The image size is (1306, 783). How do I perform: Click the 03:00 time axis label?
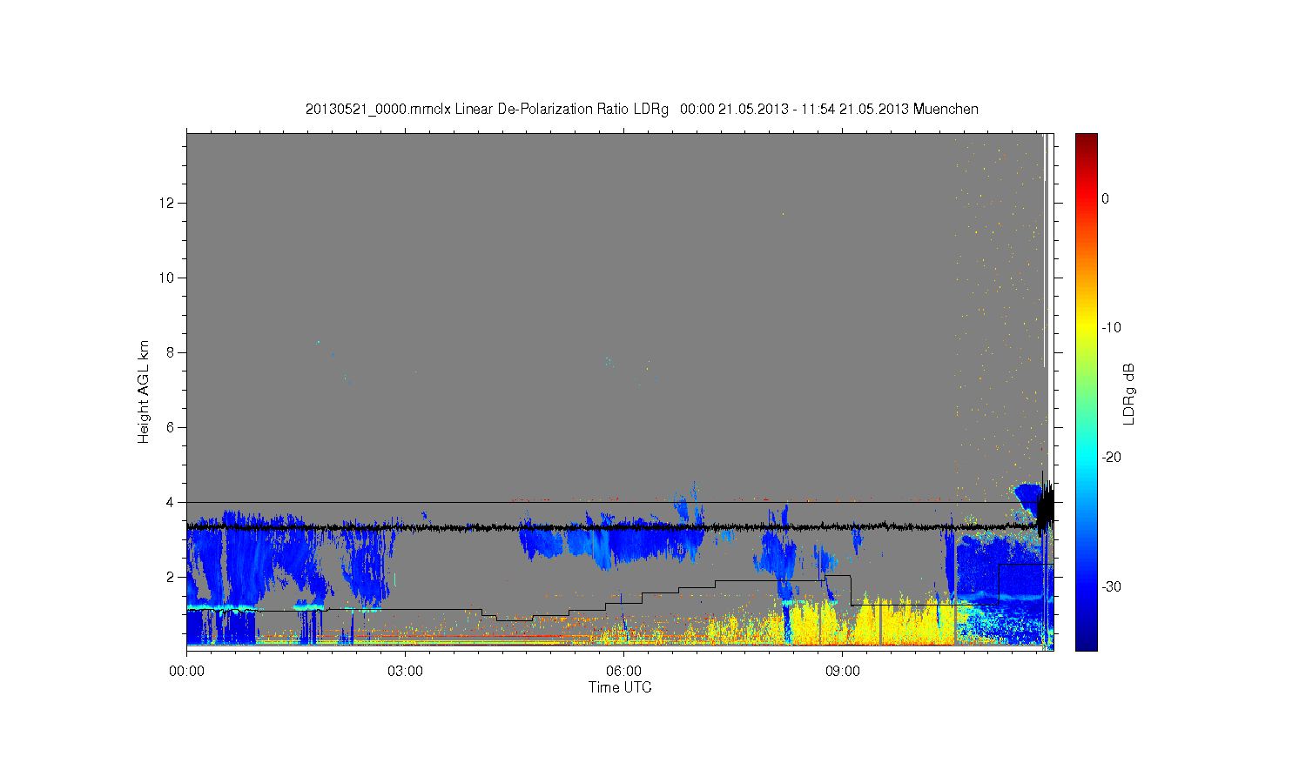click(405, 671)
